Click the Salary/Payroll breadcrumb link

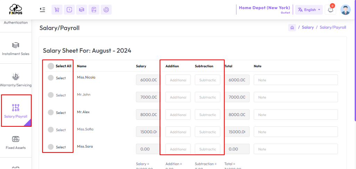(333, 27)
